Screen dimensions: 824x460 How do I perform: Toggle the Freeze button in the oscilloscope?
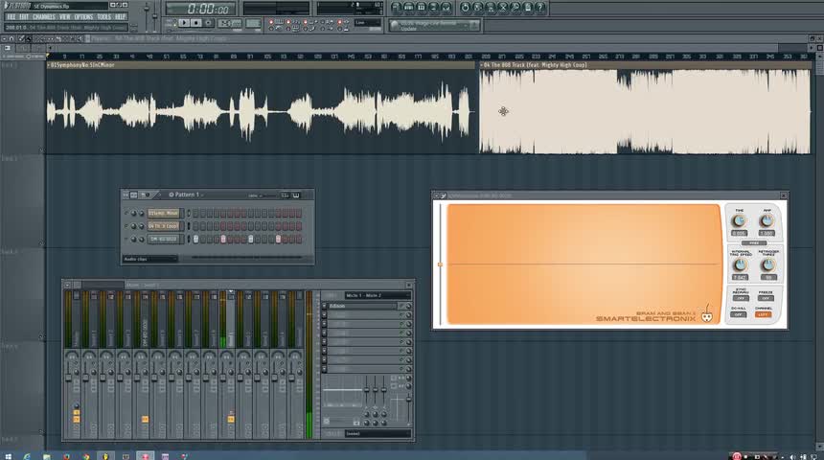766,298
